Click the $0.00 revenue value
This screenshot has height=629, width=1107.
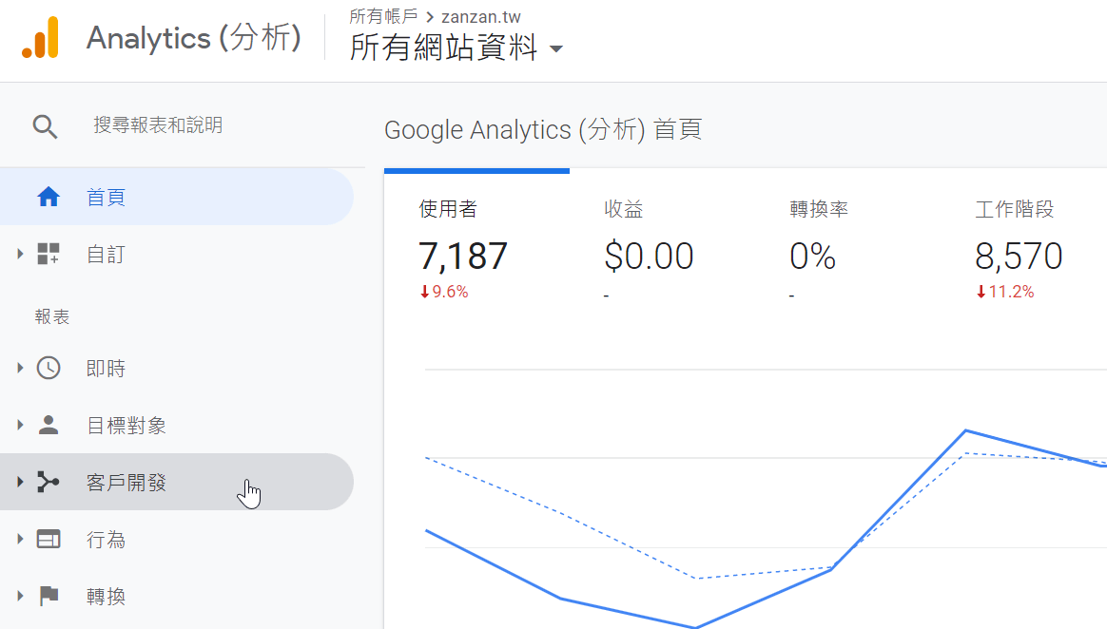649,256
